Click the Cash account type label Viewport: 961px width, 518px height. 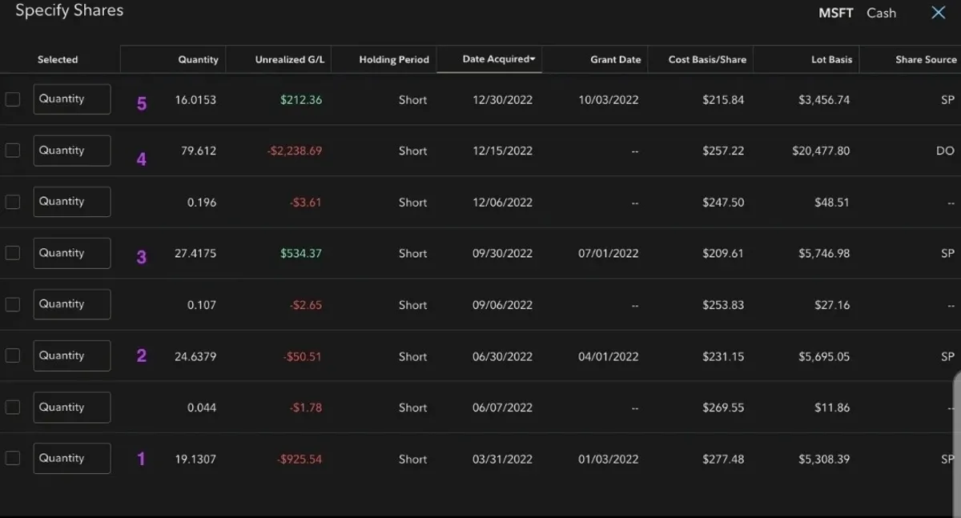coord(881,13)
